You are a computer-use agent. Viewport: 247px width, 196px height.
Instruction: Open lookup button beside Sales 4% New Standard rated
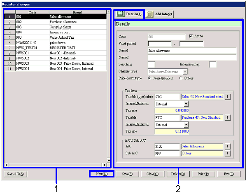pos(227,97)
